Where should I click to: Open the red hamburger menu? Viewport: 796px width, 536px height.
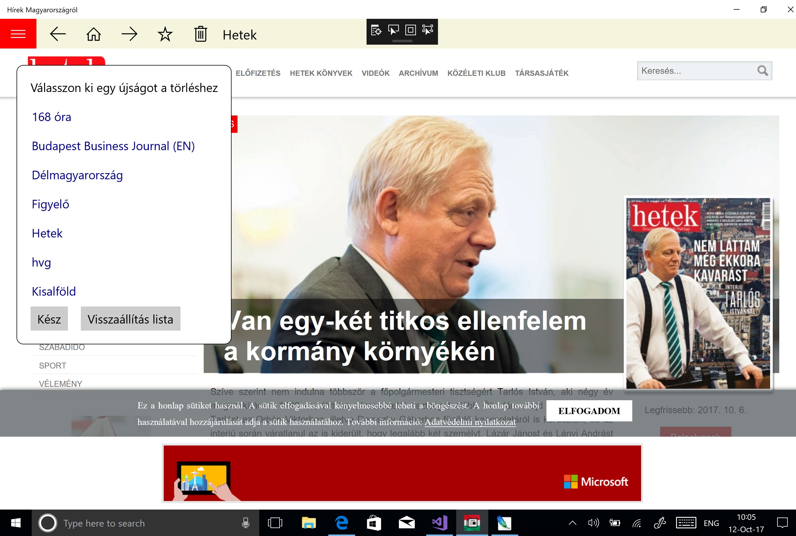pyautogui.click(x=18, y=34)
